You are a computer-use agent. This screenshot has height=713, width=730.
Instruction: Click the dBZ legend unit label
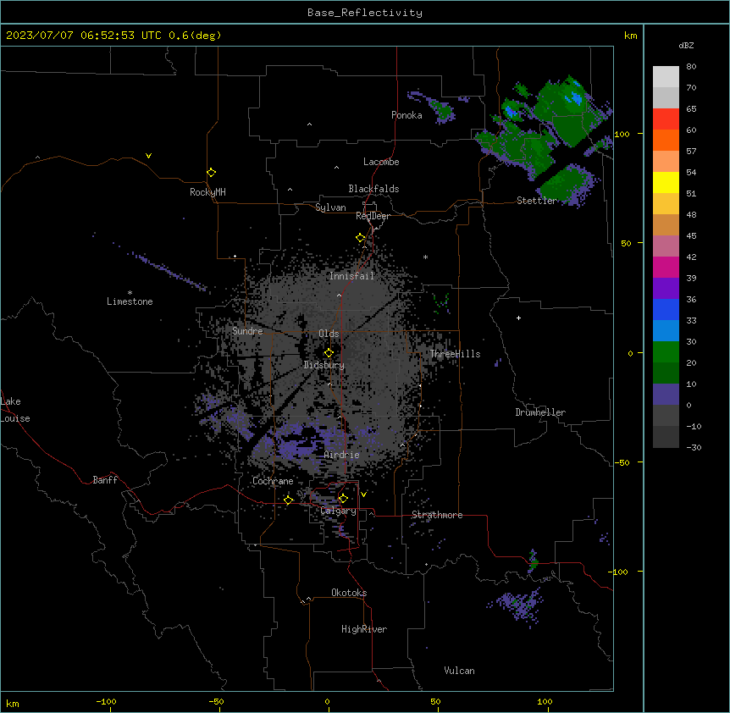686,45
